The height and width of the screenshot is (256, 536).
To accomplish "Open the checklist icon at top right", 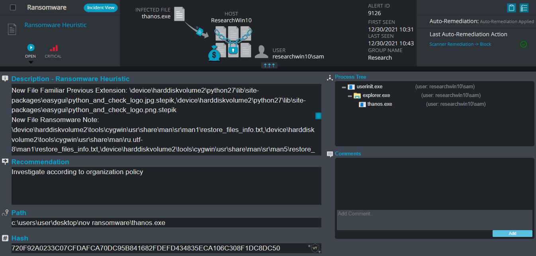I will 524,8.
